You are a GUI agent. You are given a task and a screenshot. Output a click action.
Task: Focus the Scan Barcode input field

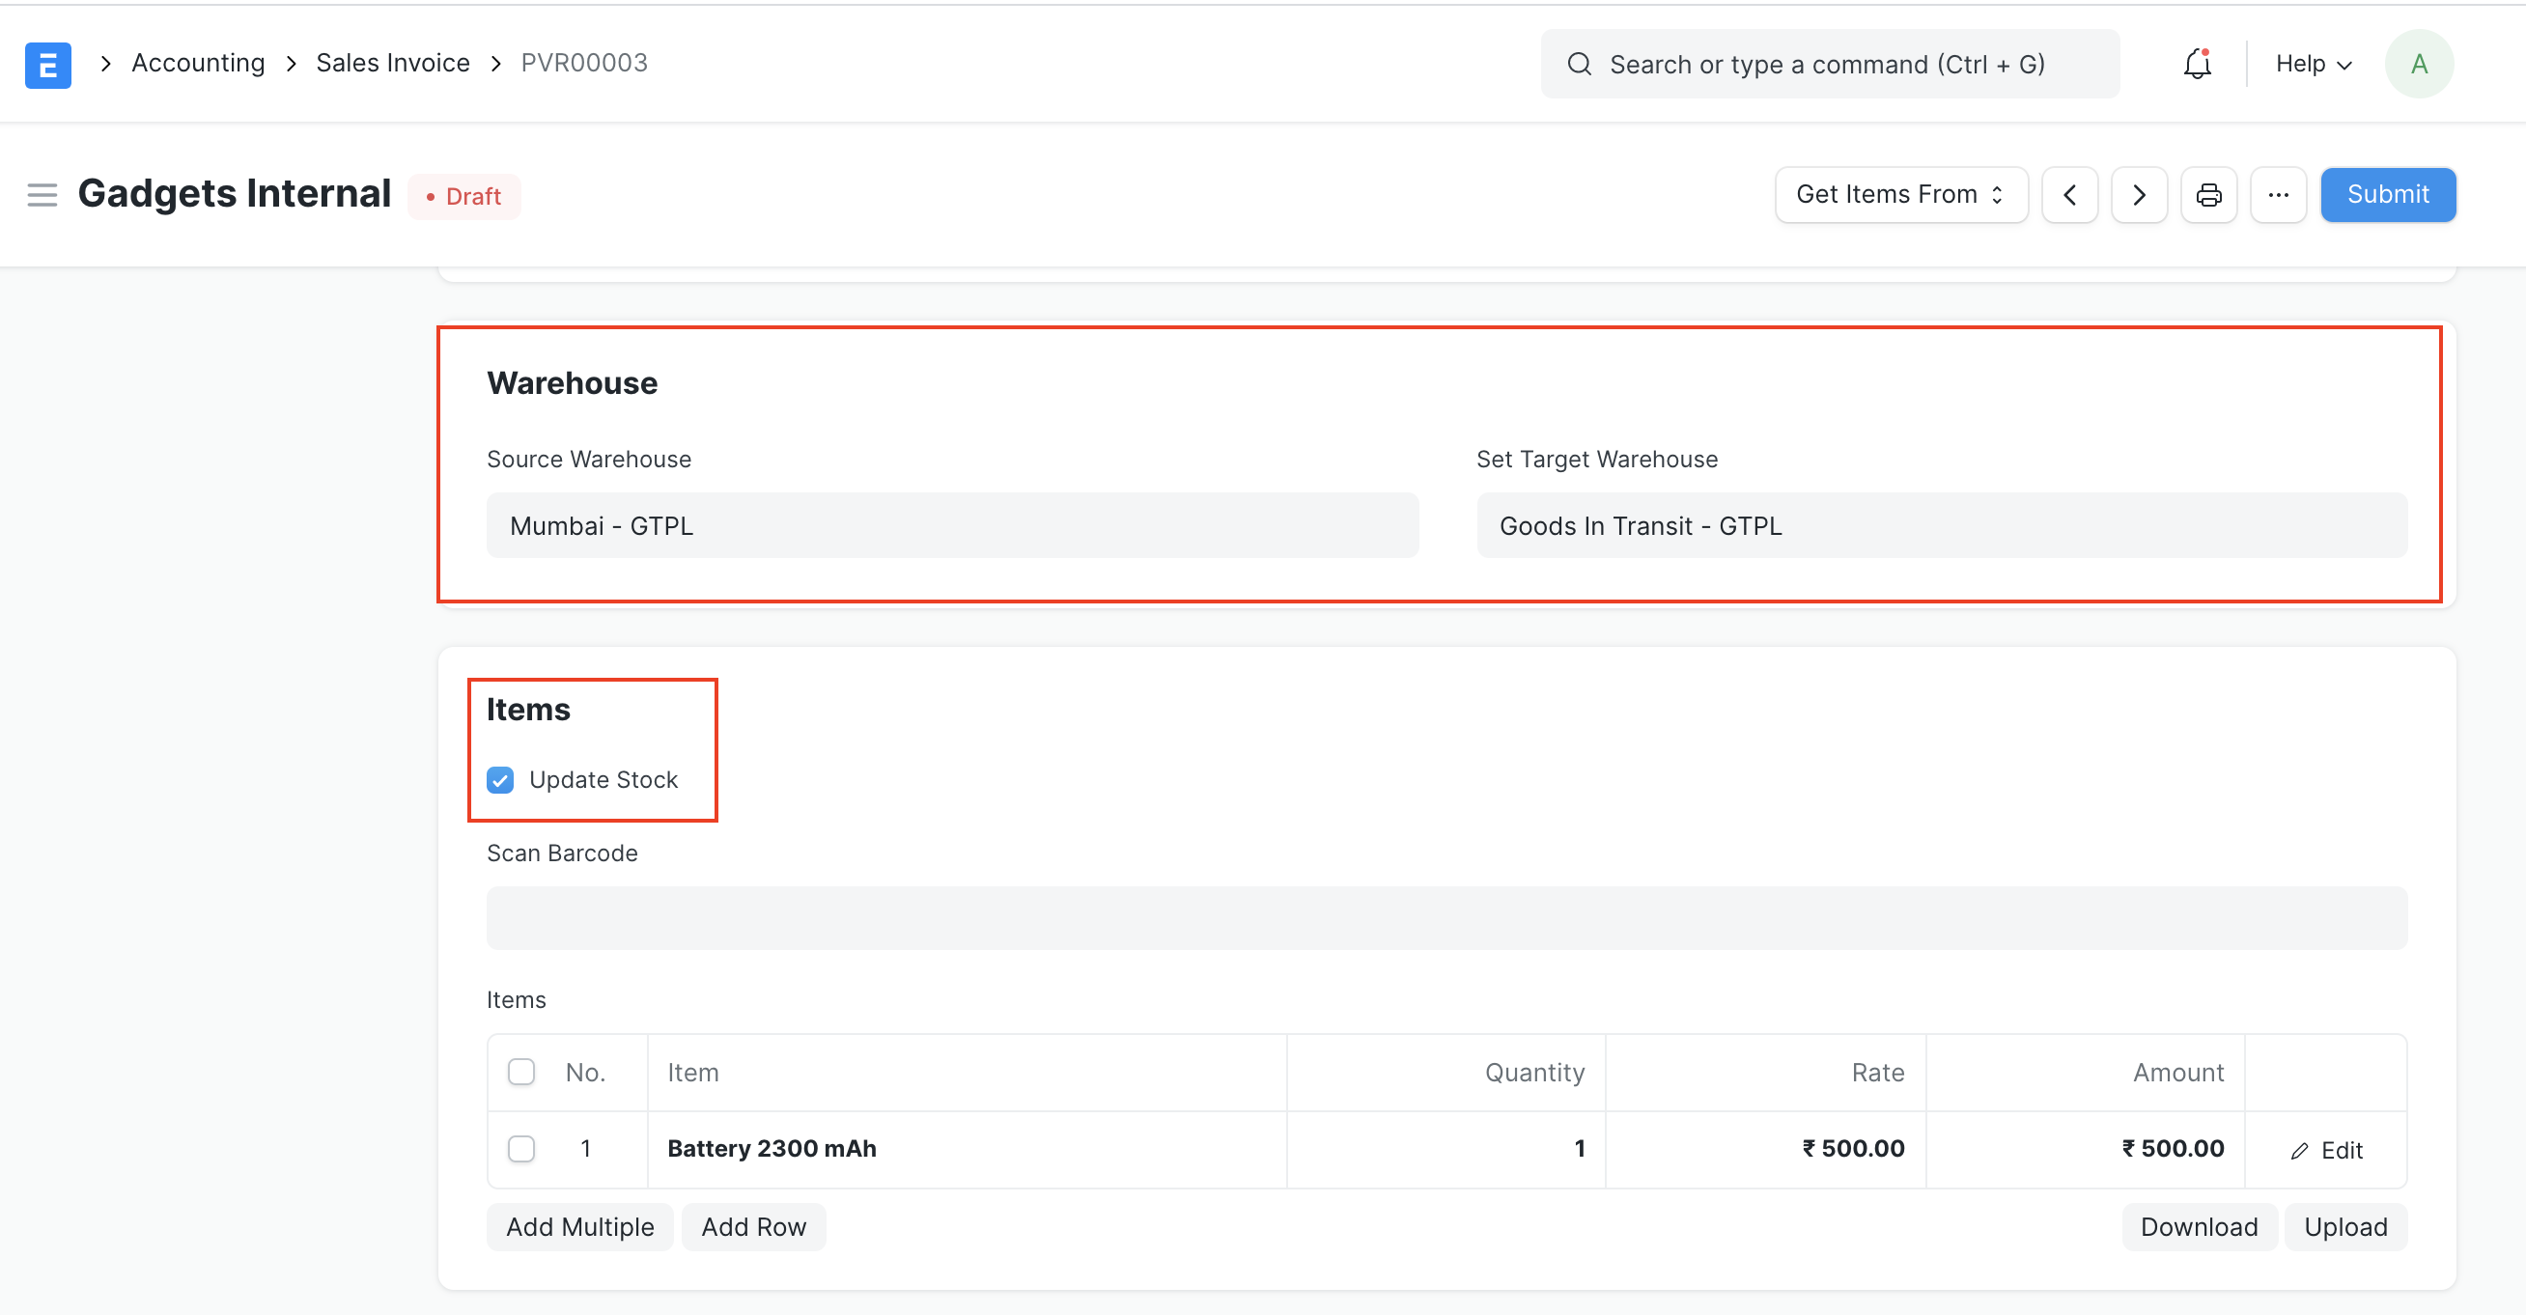coord(1446,919)
